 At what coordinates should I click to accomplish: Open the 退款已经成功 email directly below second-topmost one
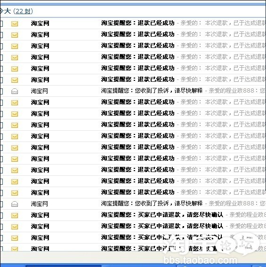coord(137,46)
